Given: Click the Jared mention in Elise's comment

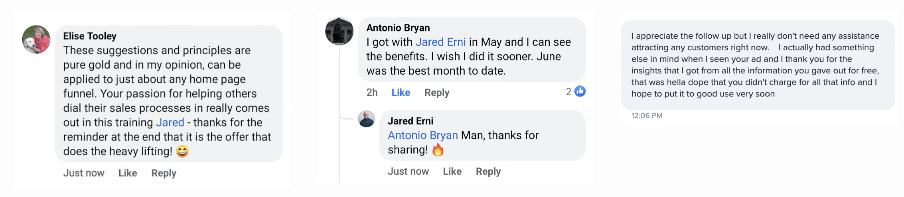Looking at the screenshot, I should (x=170, y=122).
